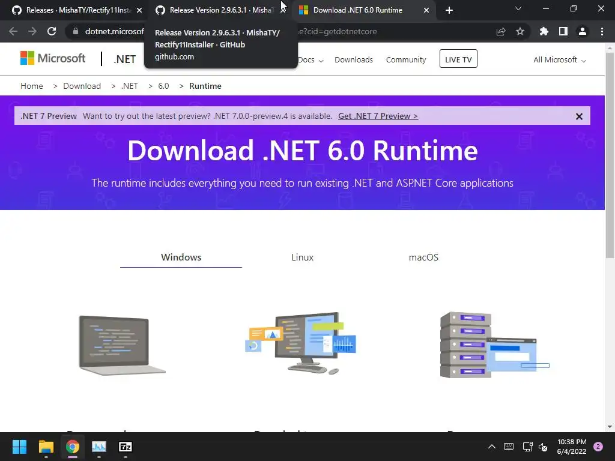Open the Chrome extensions puzzle icon

544,31
